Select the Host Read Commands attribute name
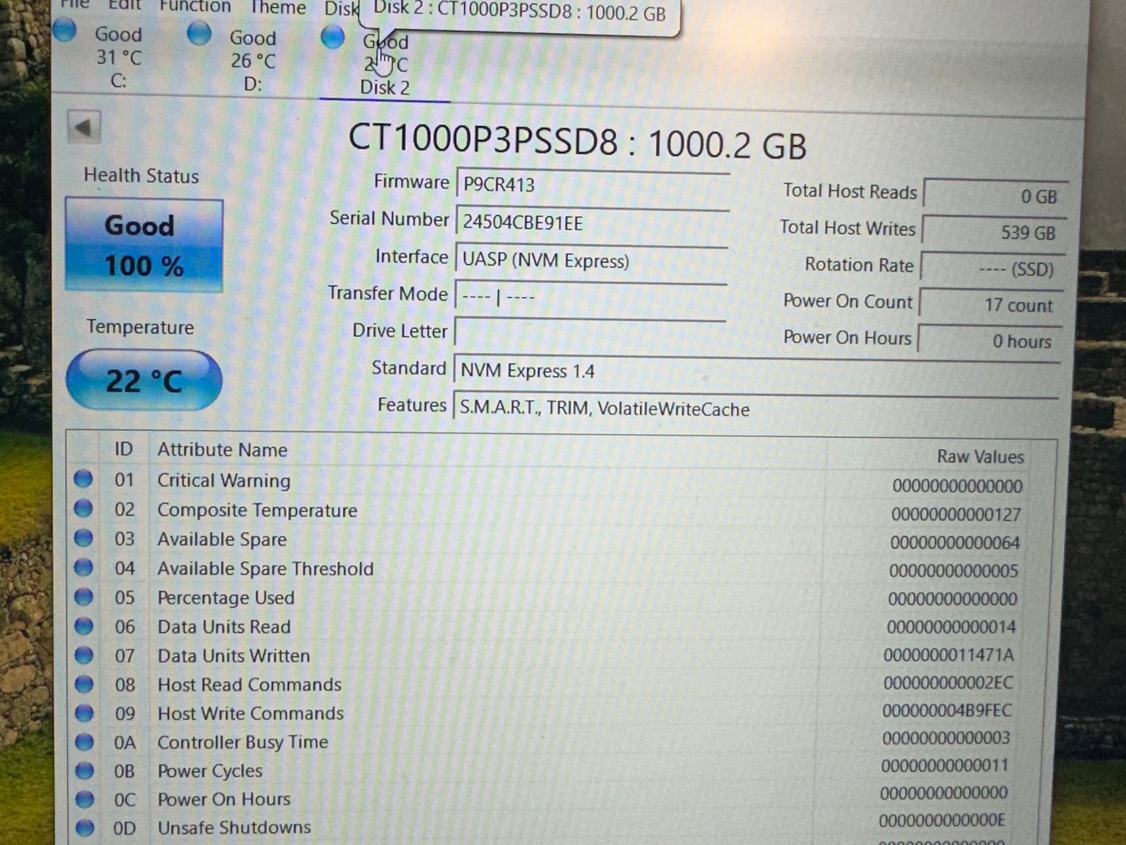Screen dimensions: 1126x845 point(250,685)
